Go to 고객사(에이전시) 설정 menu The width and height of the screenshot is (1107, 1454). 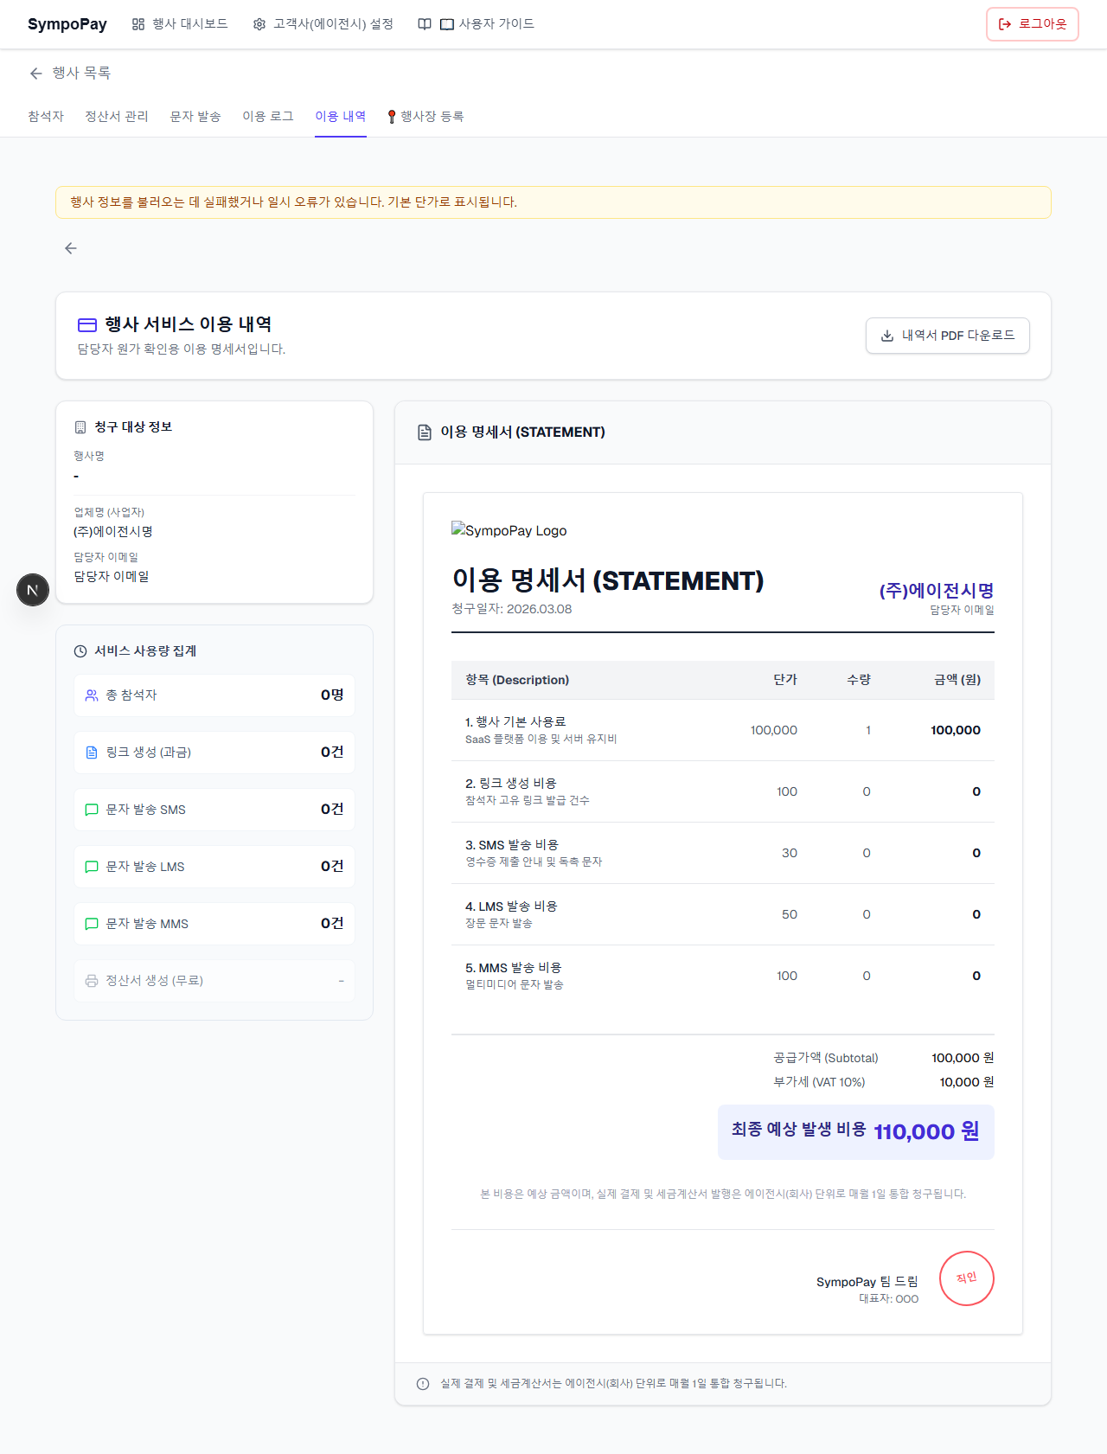point(323,24)
